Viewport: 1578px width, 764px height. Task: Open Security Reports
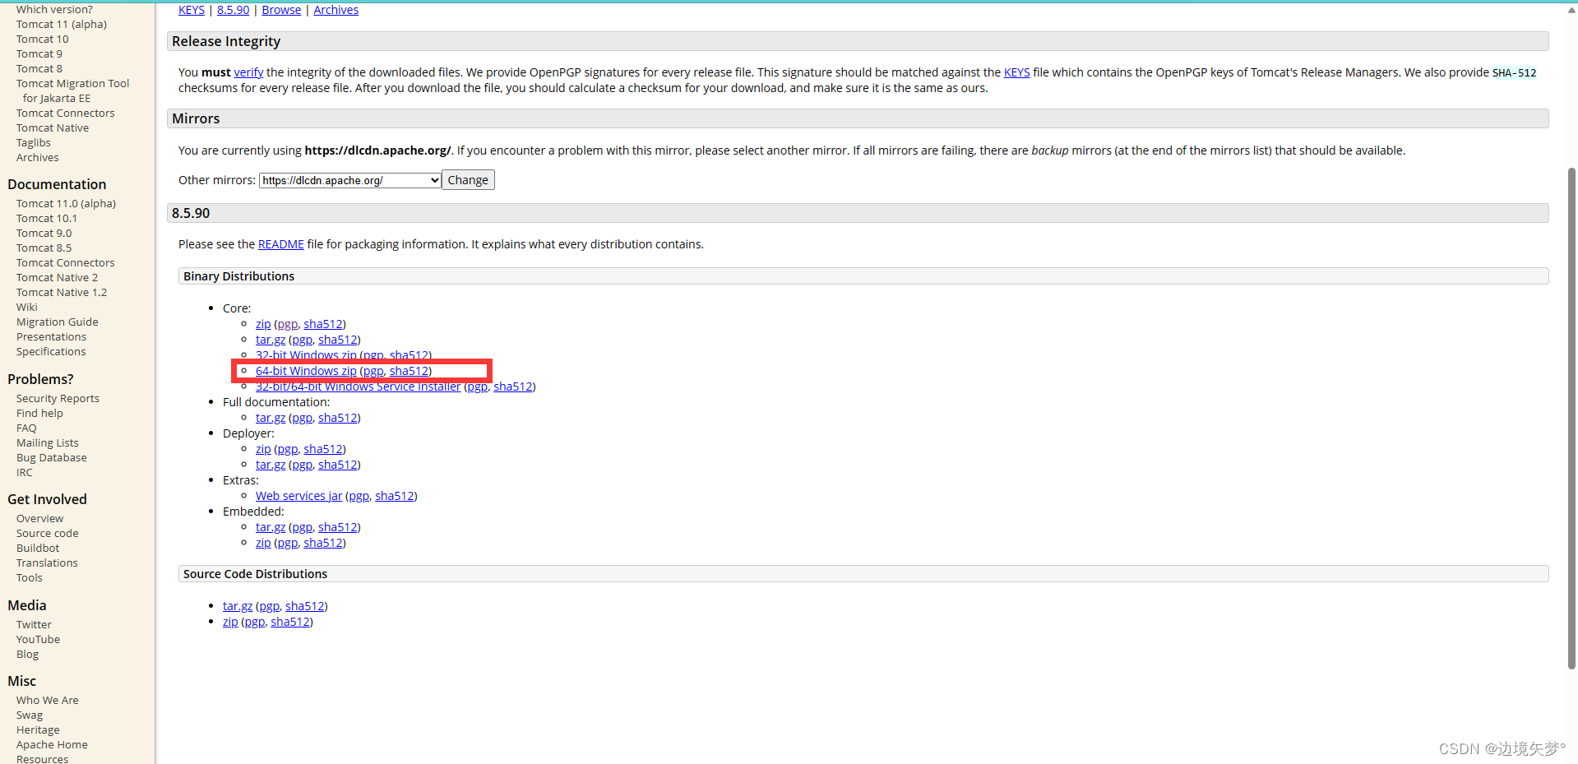(x=58, y=399)
